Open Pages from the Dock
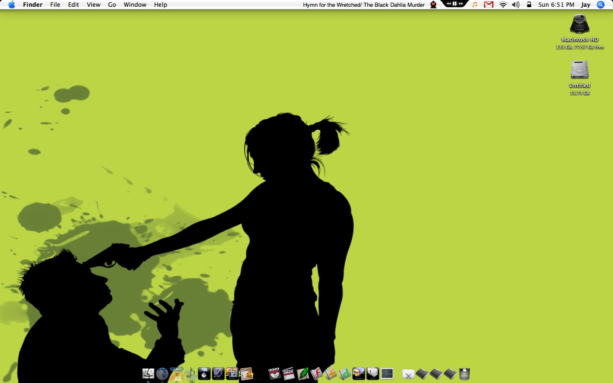This screenshot has height=383, width=613. 218,374
